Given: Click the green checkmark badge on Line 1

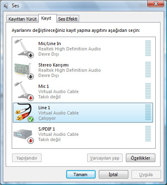Looking at the screenshot, I should [31, 119].
